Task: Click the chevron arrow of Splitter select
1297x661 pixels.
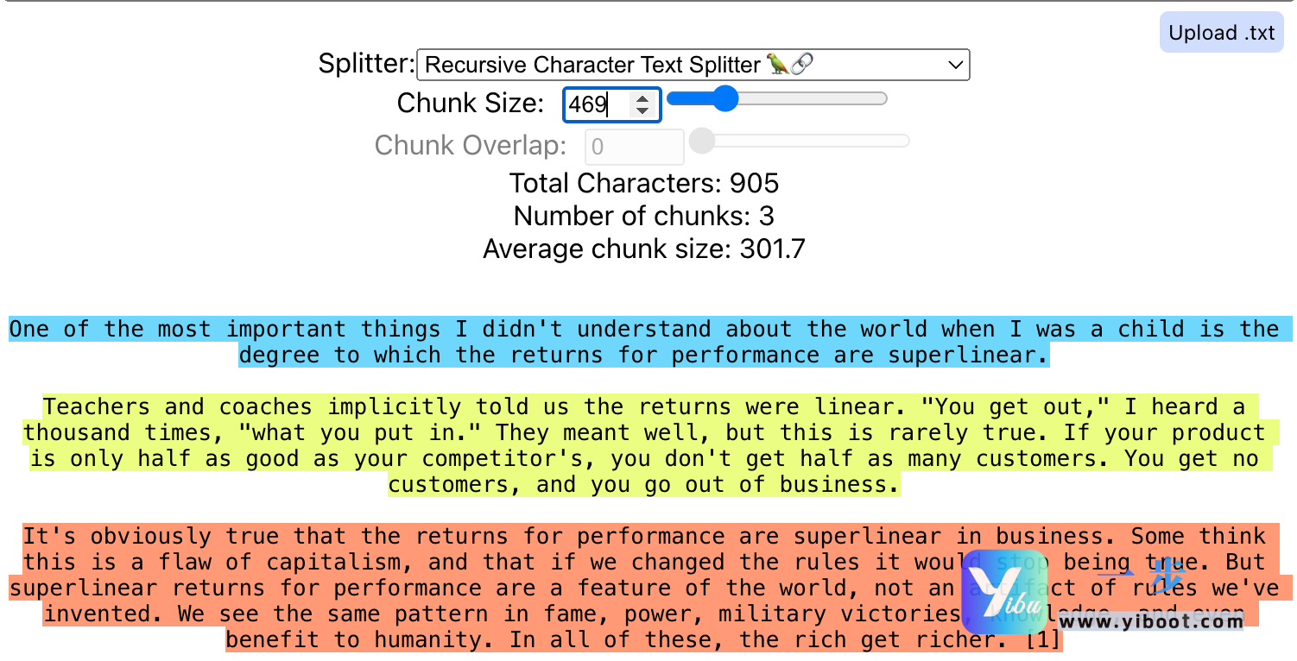Action: click(954, 65)
